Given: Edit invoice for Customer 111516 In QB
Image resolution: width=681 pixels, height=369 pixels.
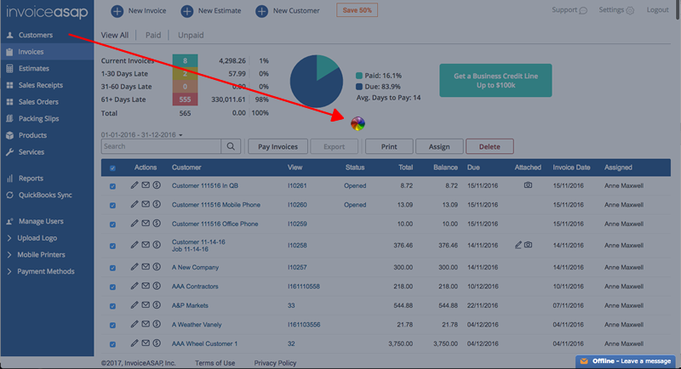Looking at the screenshot, I should click(134, 185).
